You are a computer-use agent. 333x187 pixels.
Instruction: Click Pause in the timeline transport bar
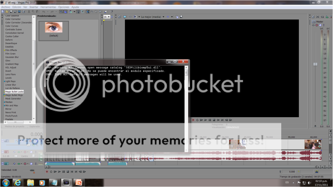point(64,172)
